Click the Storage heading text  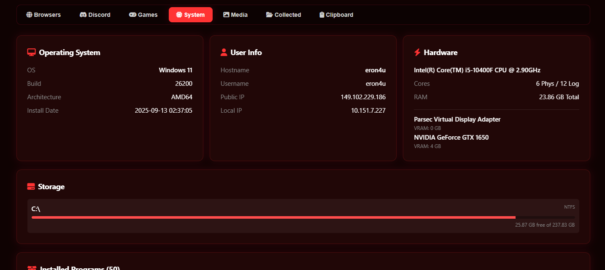tap(51, 187)
